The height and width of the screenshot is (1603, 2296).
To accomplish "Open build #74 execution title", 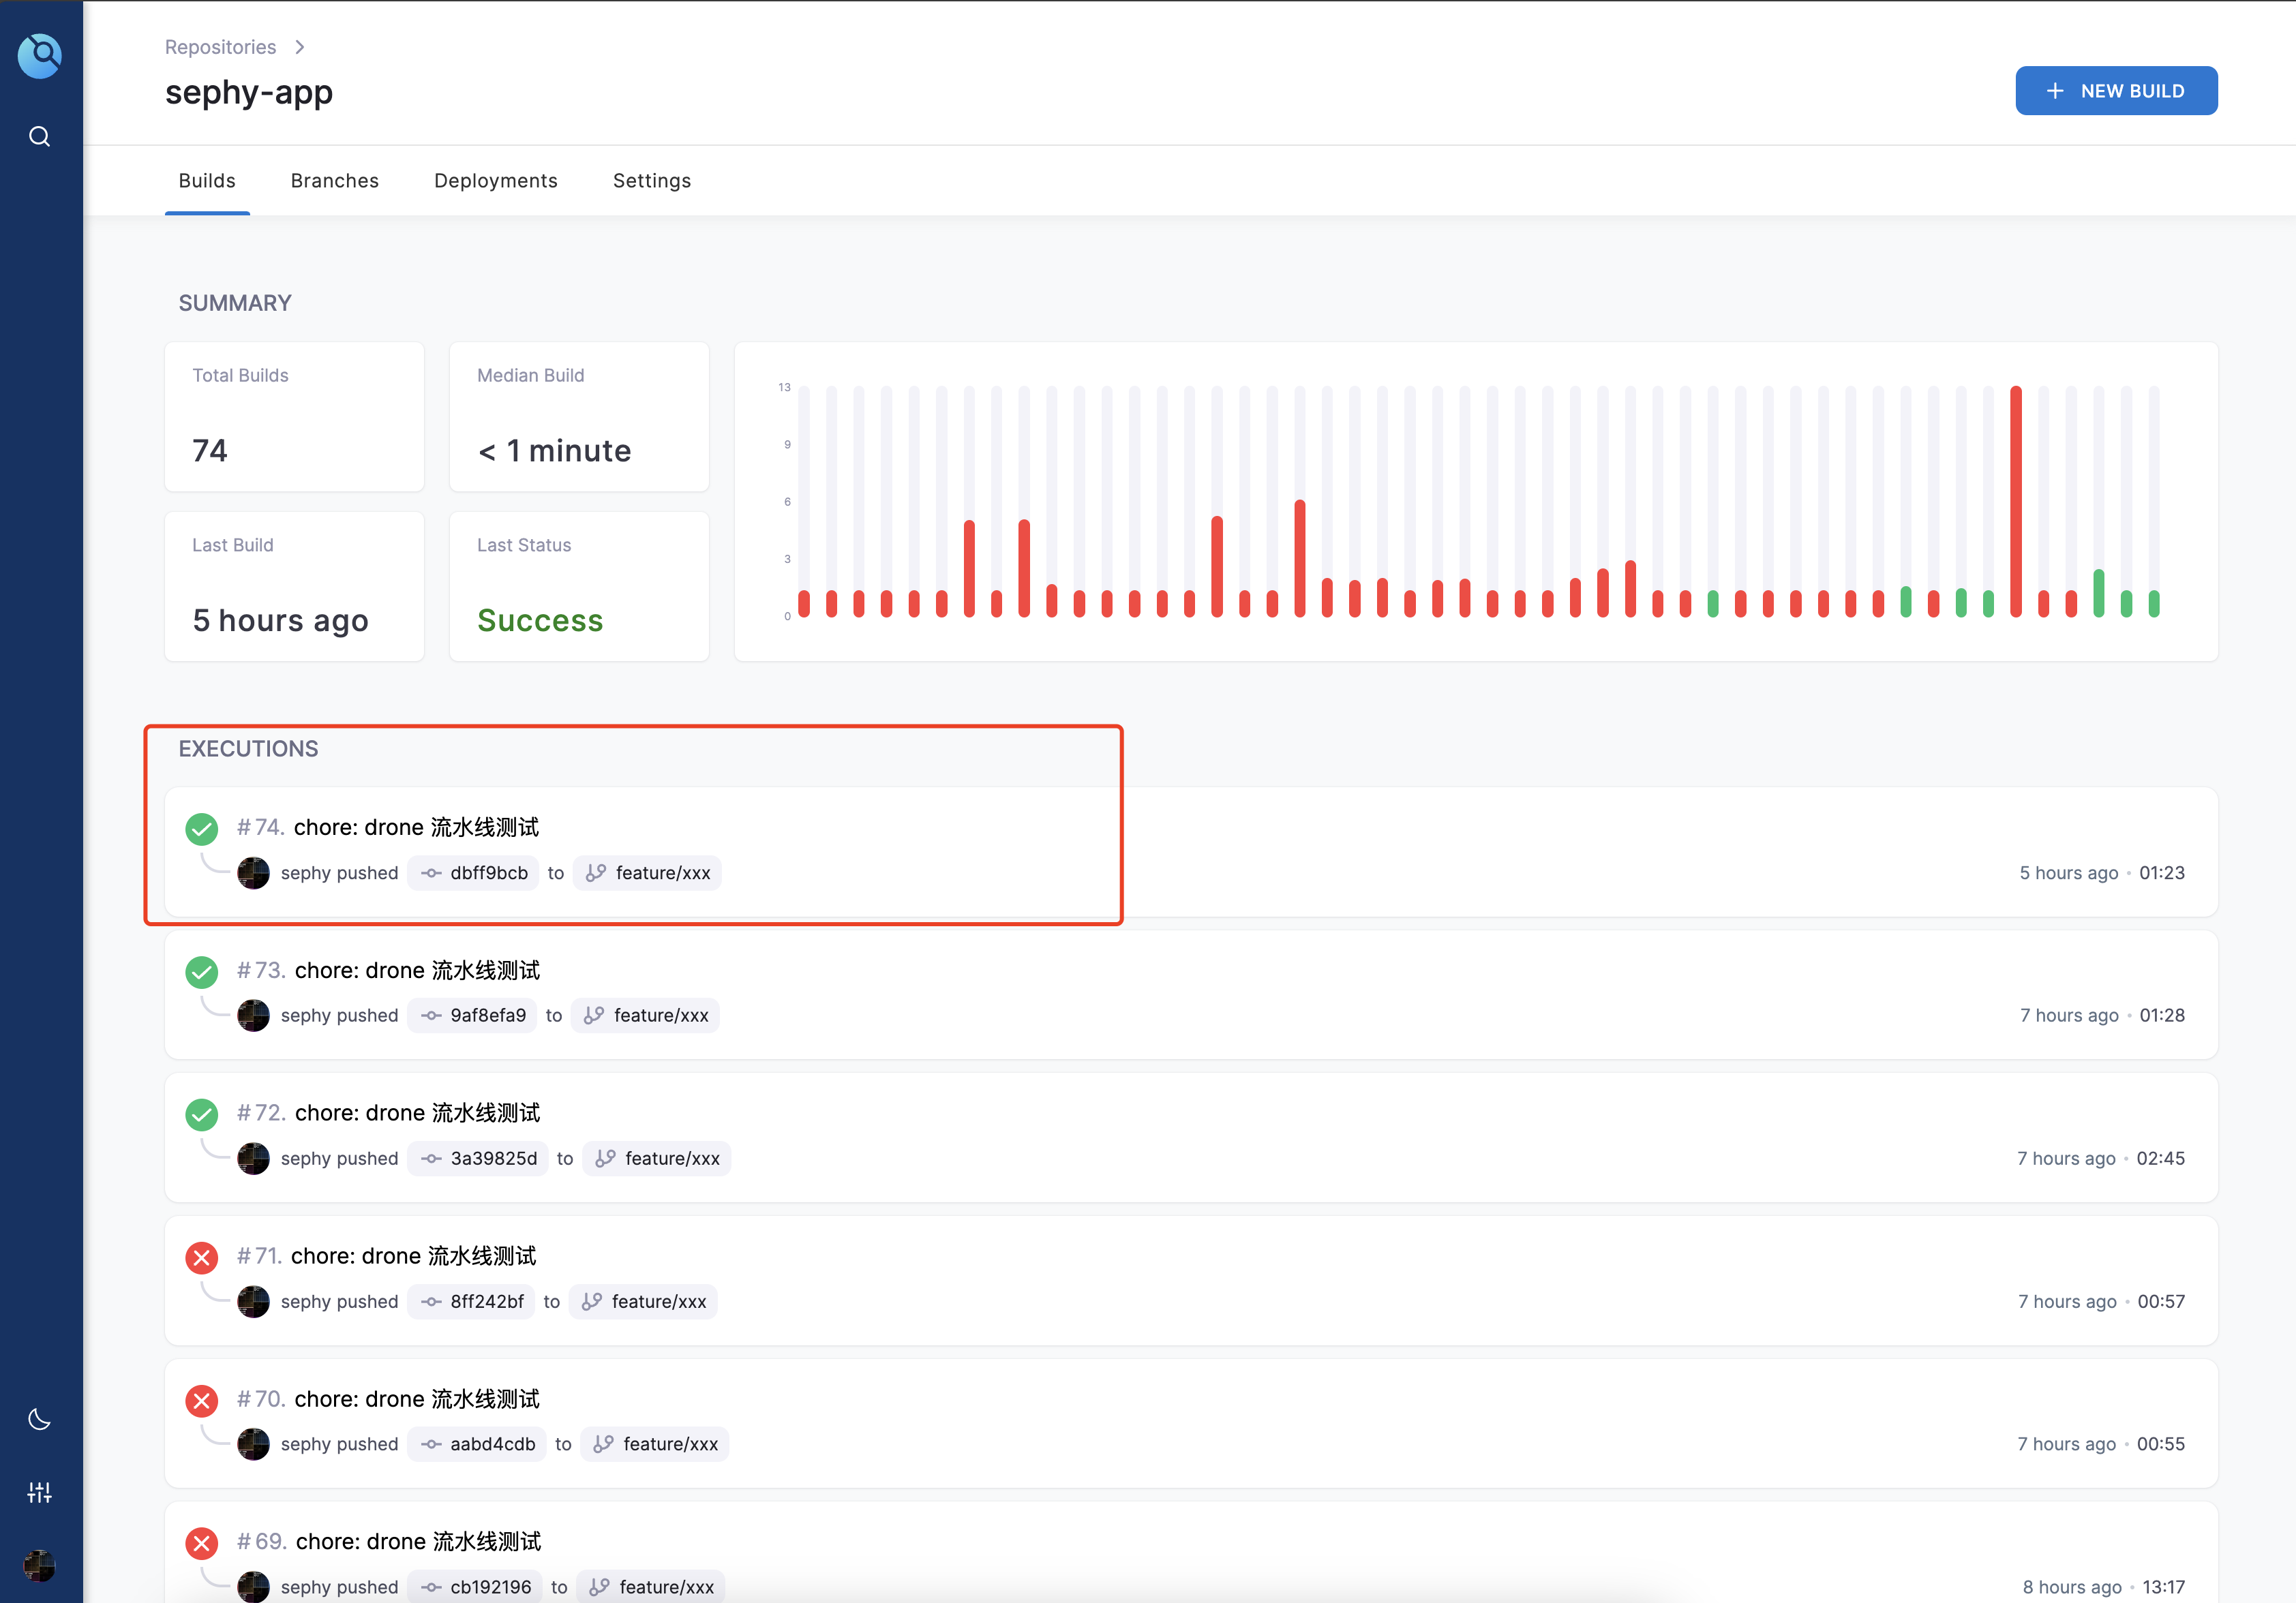I will 416,828.
